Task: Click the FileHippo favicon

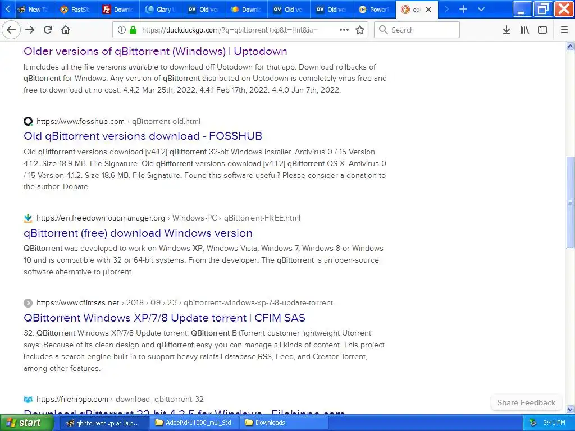Action: point(28,399)
